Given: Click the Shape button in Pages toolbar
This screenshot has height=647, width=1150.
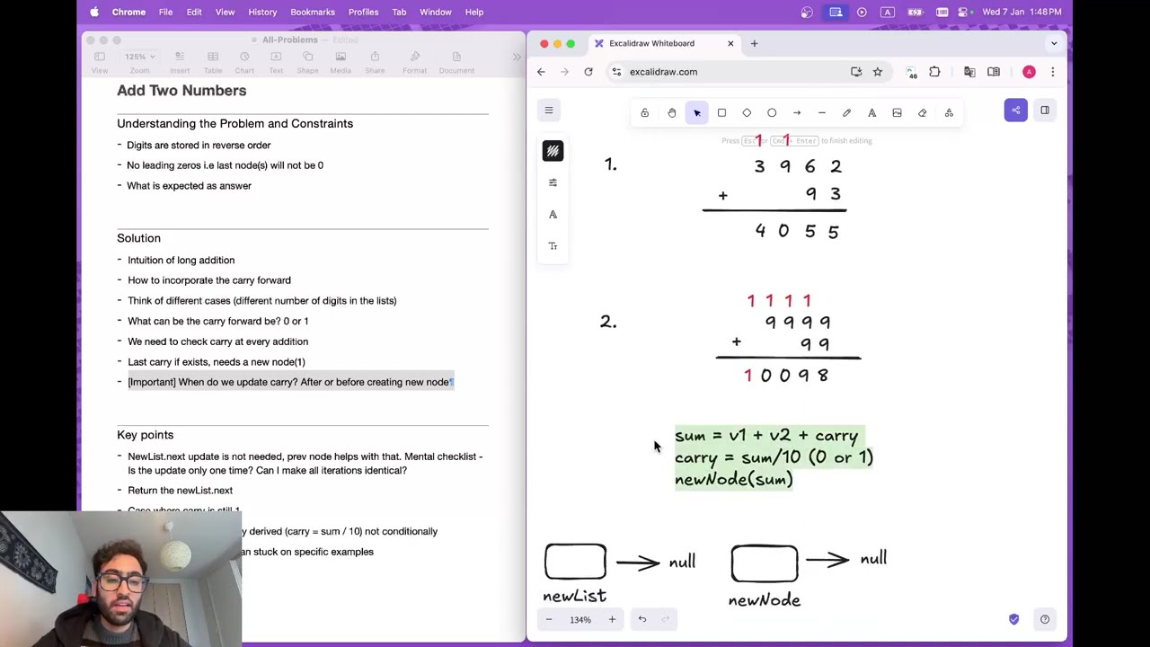Looking at the screenshot, I should (307, 62).
